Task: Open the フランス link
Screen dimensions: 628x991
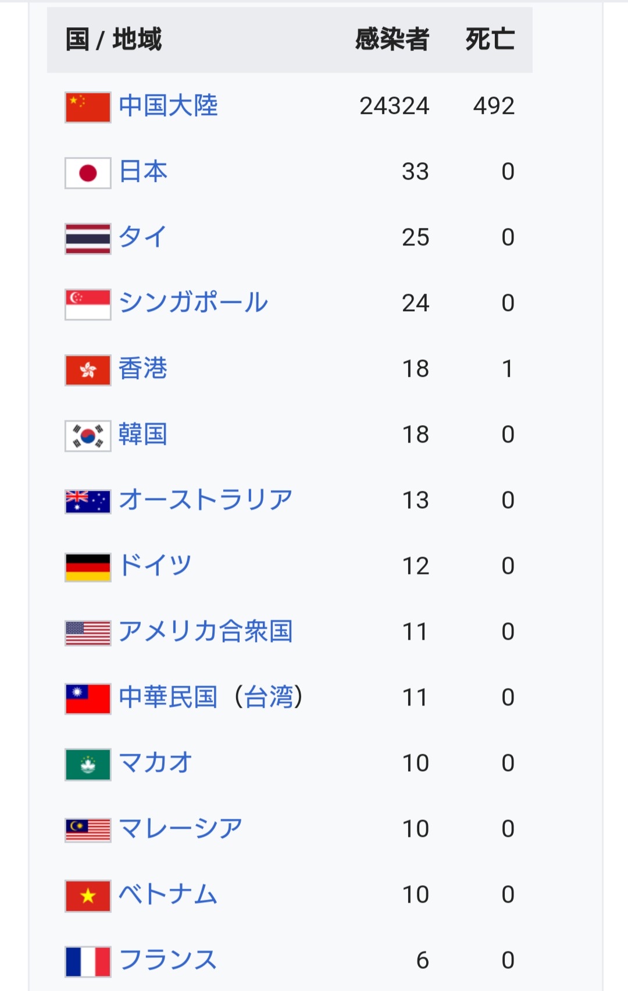Action: tap(168, 960)
